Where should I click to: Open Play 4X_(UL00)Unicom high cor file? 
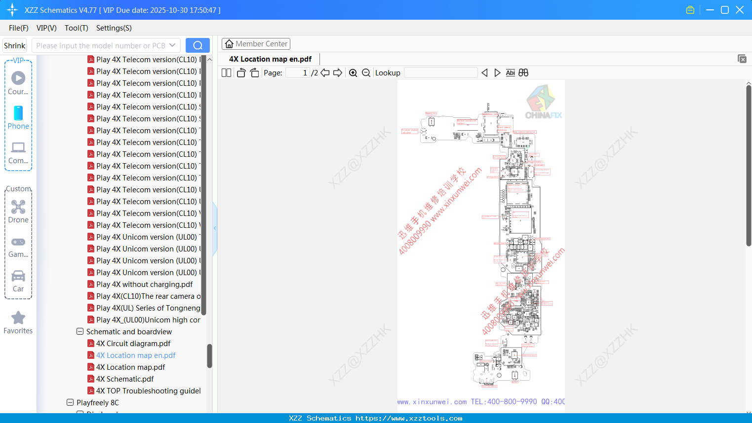148,320
